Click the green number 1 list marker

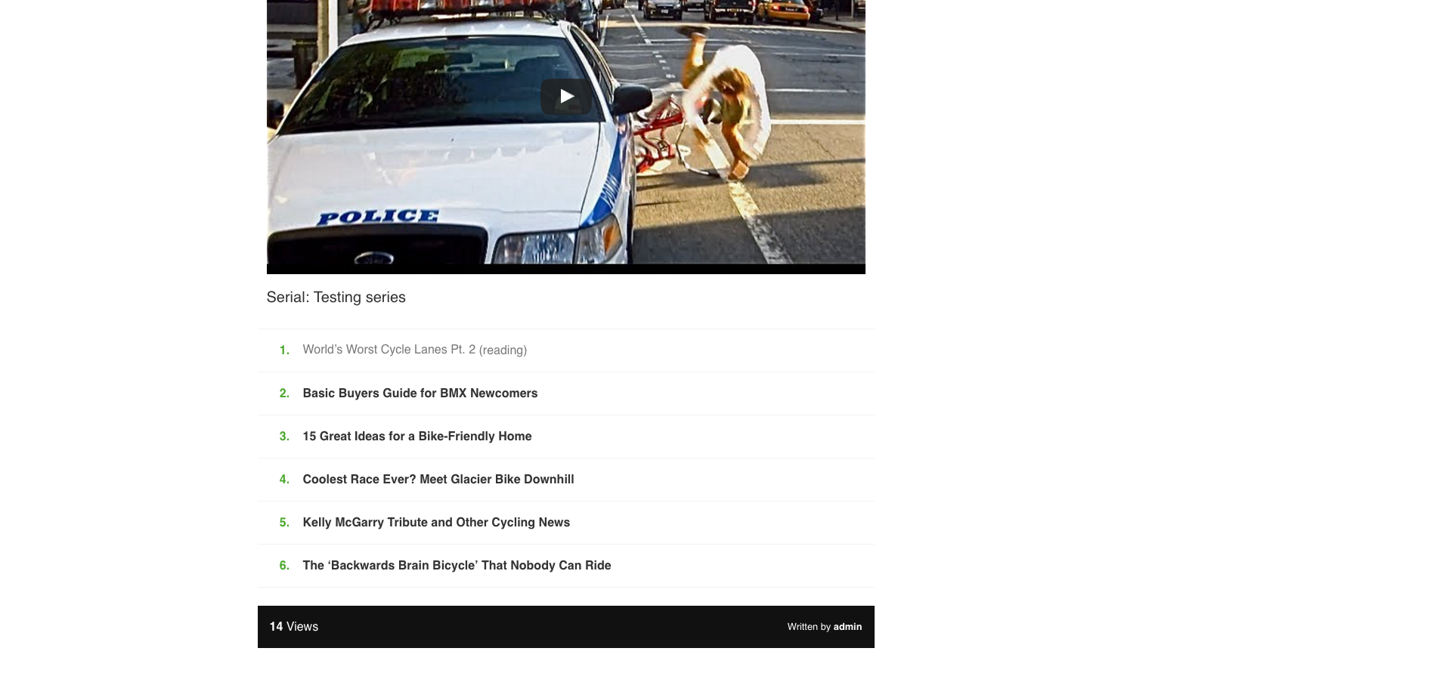point(284,350)
